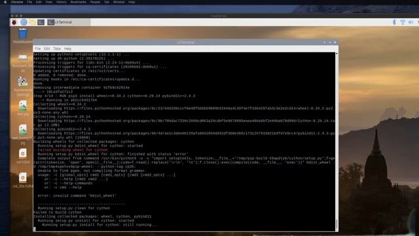Minimize the LXTerminal window

coord(325,42)
